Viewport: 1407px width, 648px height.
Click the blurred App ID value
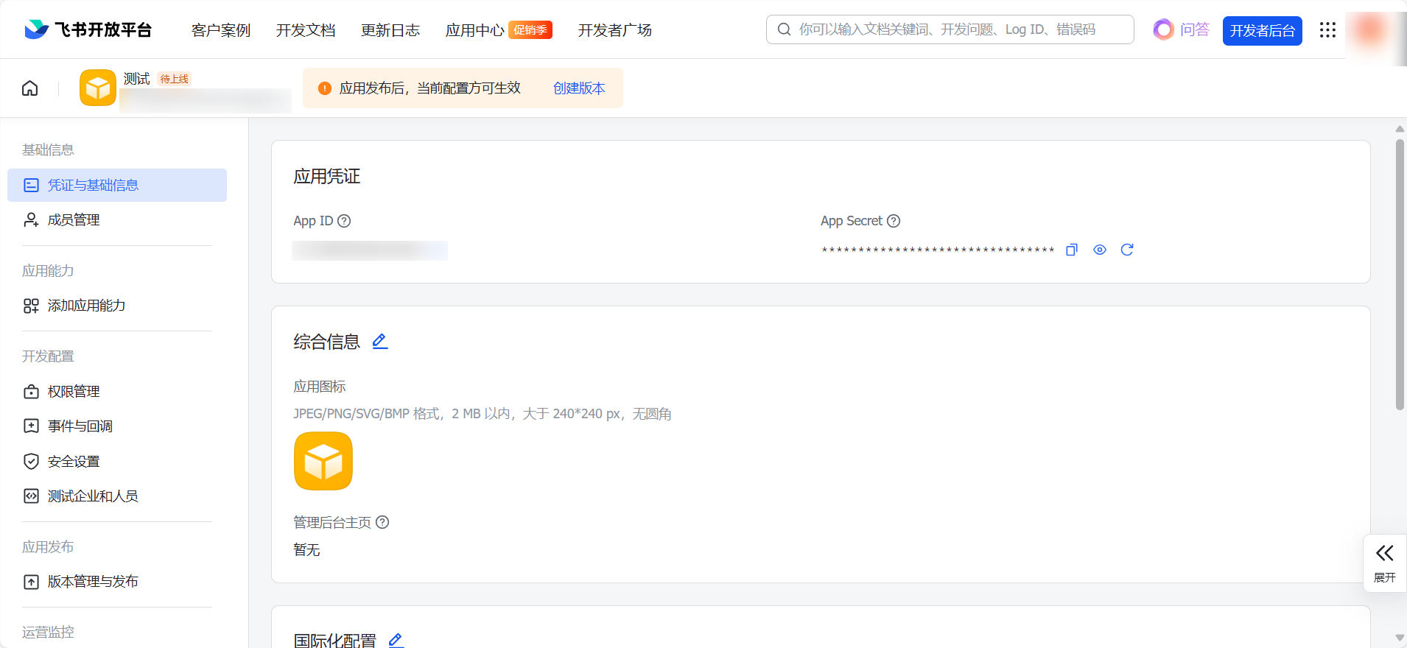[370, 250]
